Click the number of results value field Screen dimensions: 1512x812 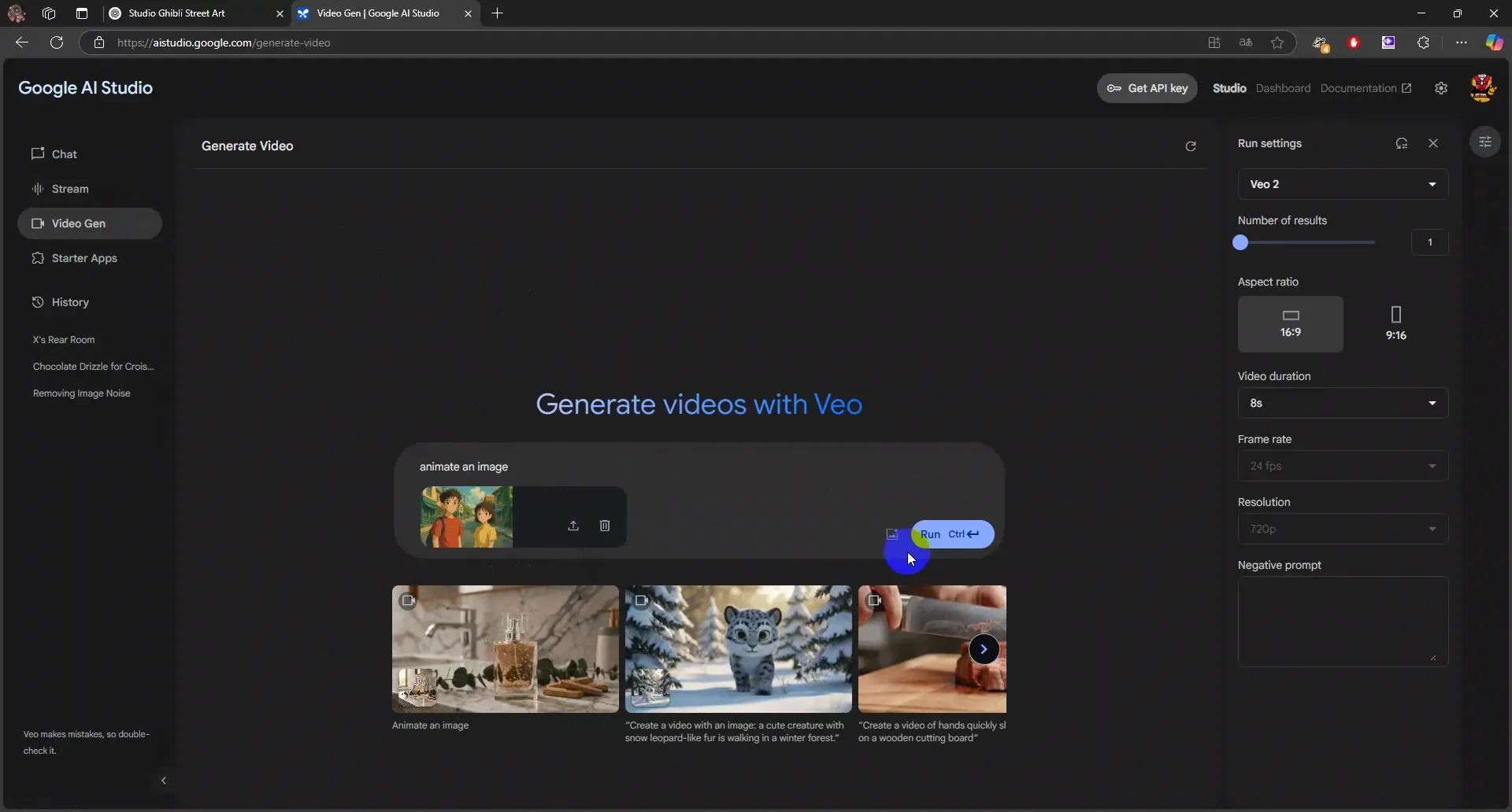(1429, 242)
